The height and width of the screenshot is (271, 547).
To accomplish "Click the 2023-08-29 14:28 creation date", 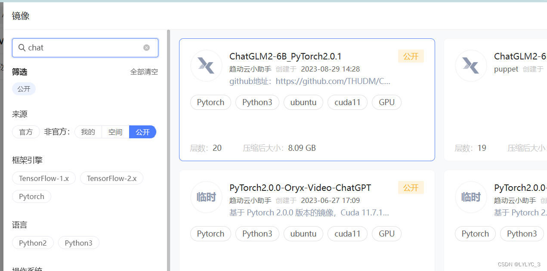I will 330,69.
